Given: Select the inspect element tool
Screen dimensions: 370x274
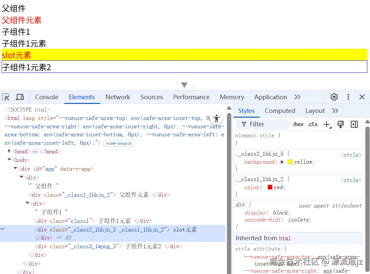Looking at the screenshot, I should 6,97.
